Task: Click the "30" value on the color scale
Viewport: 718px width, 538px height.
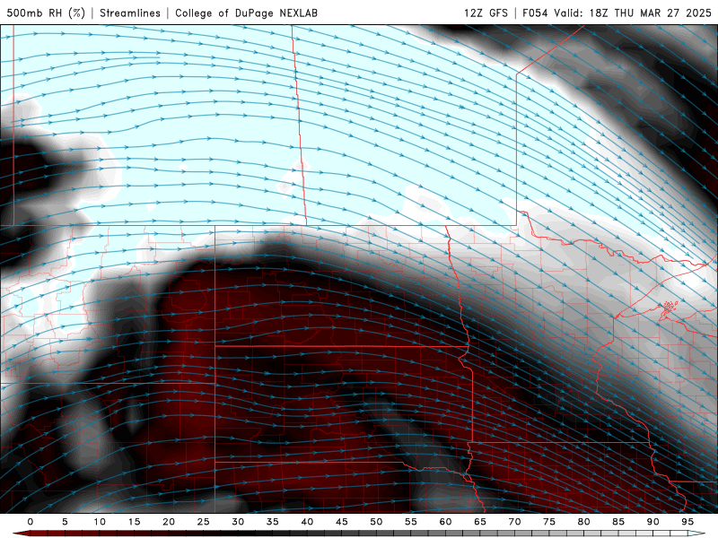Action: coord(238,522)
